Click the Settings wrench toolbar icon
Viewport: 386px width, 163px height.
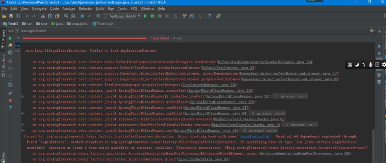tap(184, 16)
